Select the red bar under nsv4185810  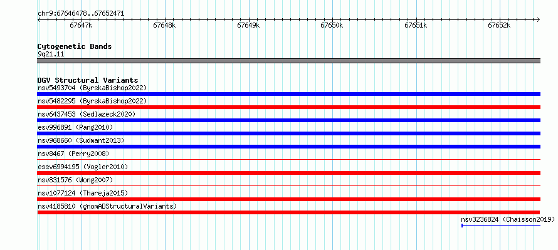(288, 212)
